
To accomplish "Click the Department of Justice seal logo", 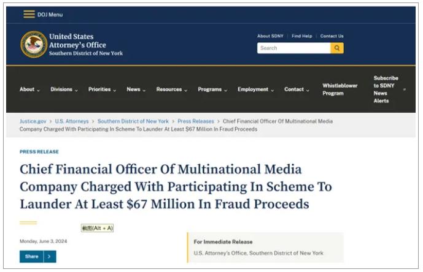I will tap(33, 44).
